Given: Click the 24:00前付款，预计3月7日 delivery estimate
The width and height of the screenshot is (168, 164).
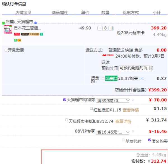Looking at the screenshot, I should tap(140, 56).
